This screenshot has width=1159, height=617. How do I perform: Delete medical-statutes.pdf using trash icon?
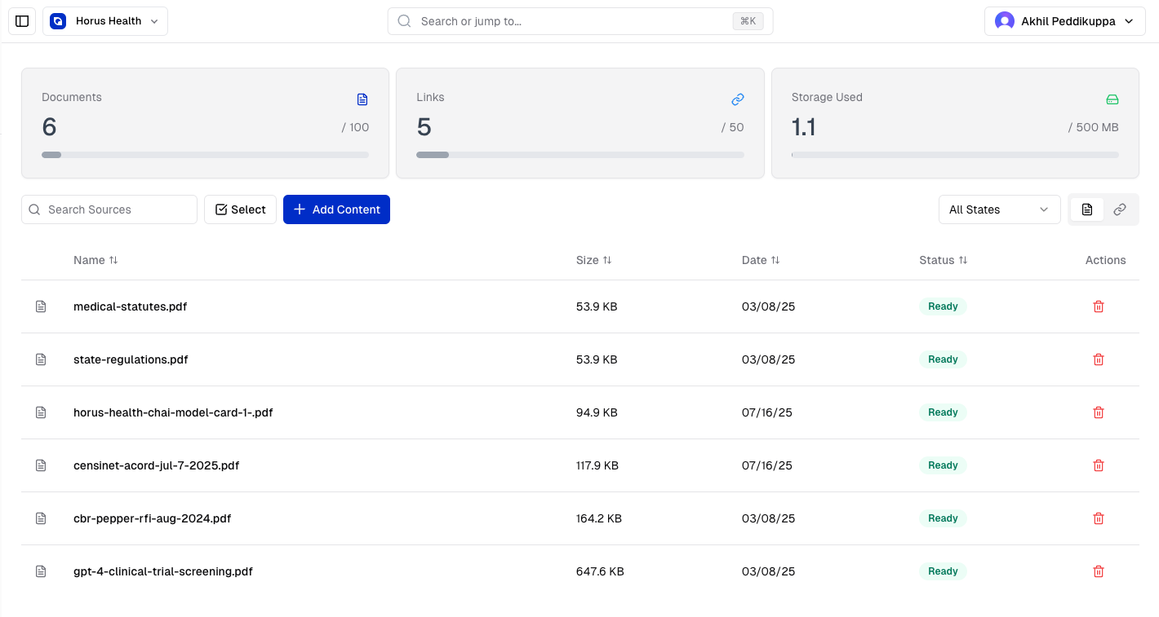tap(1099, 306)
